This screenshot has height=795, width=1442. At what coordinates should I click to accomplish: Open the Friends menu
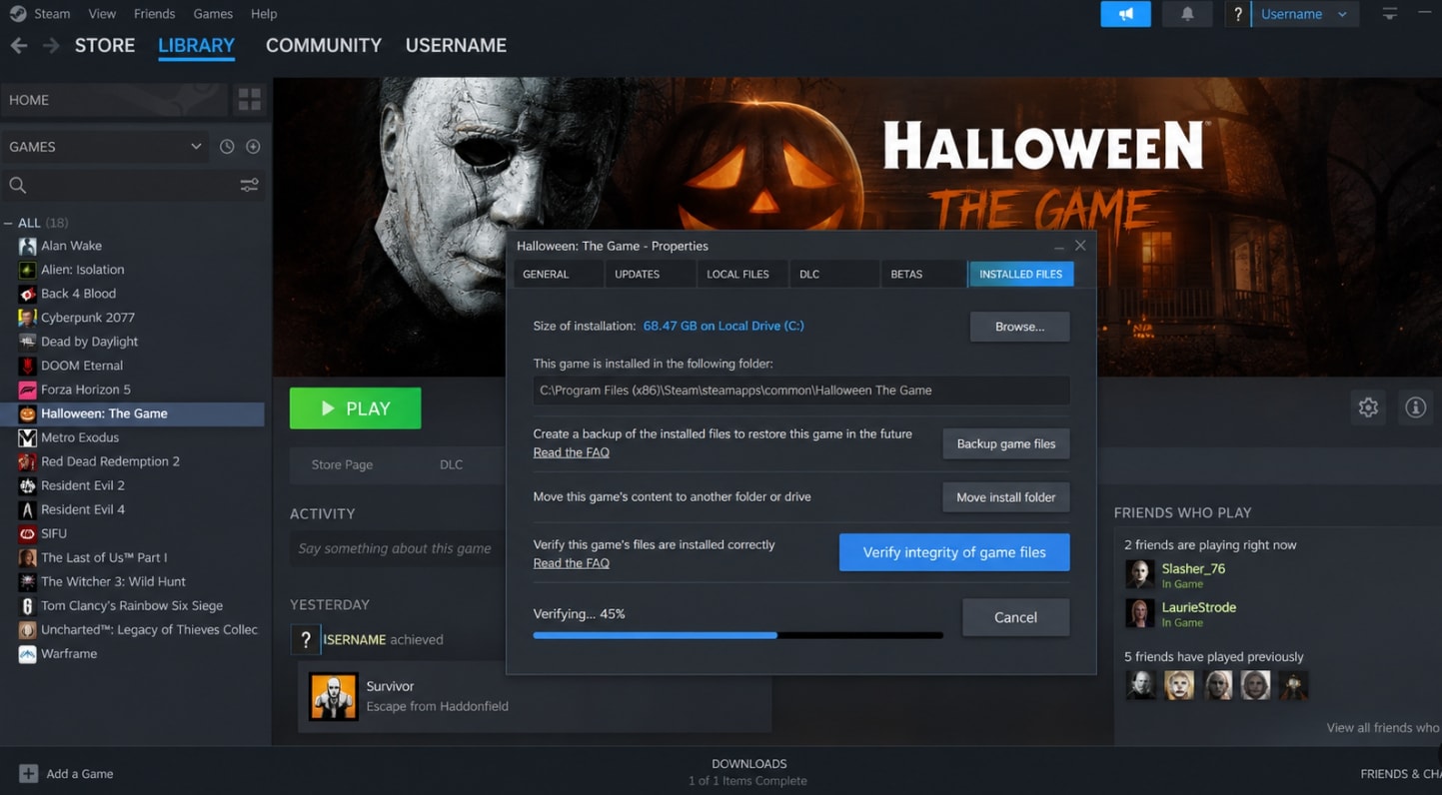[154, 14]
